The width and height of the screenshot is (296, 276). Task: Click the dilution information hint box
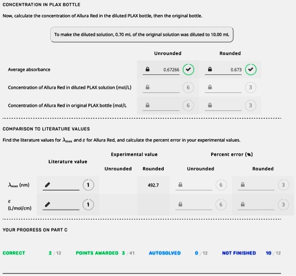[x=142, y=34]
